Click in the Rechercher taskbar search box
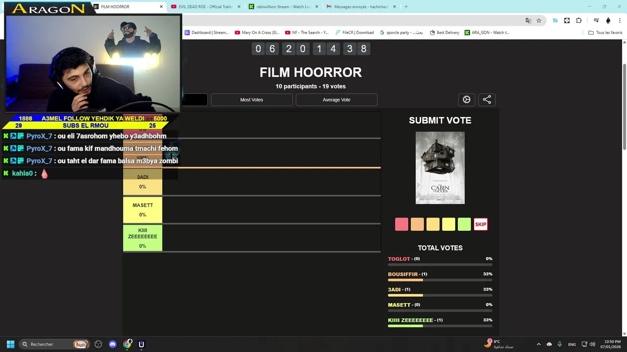This screenshot has height=352, width=627. point(55,344)
